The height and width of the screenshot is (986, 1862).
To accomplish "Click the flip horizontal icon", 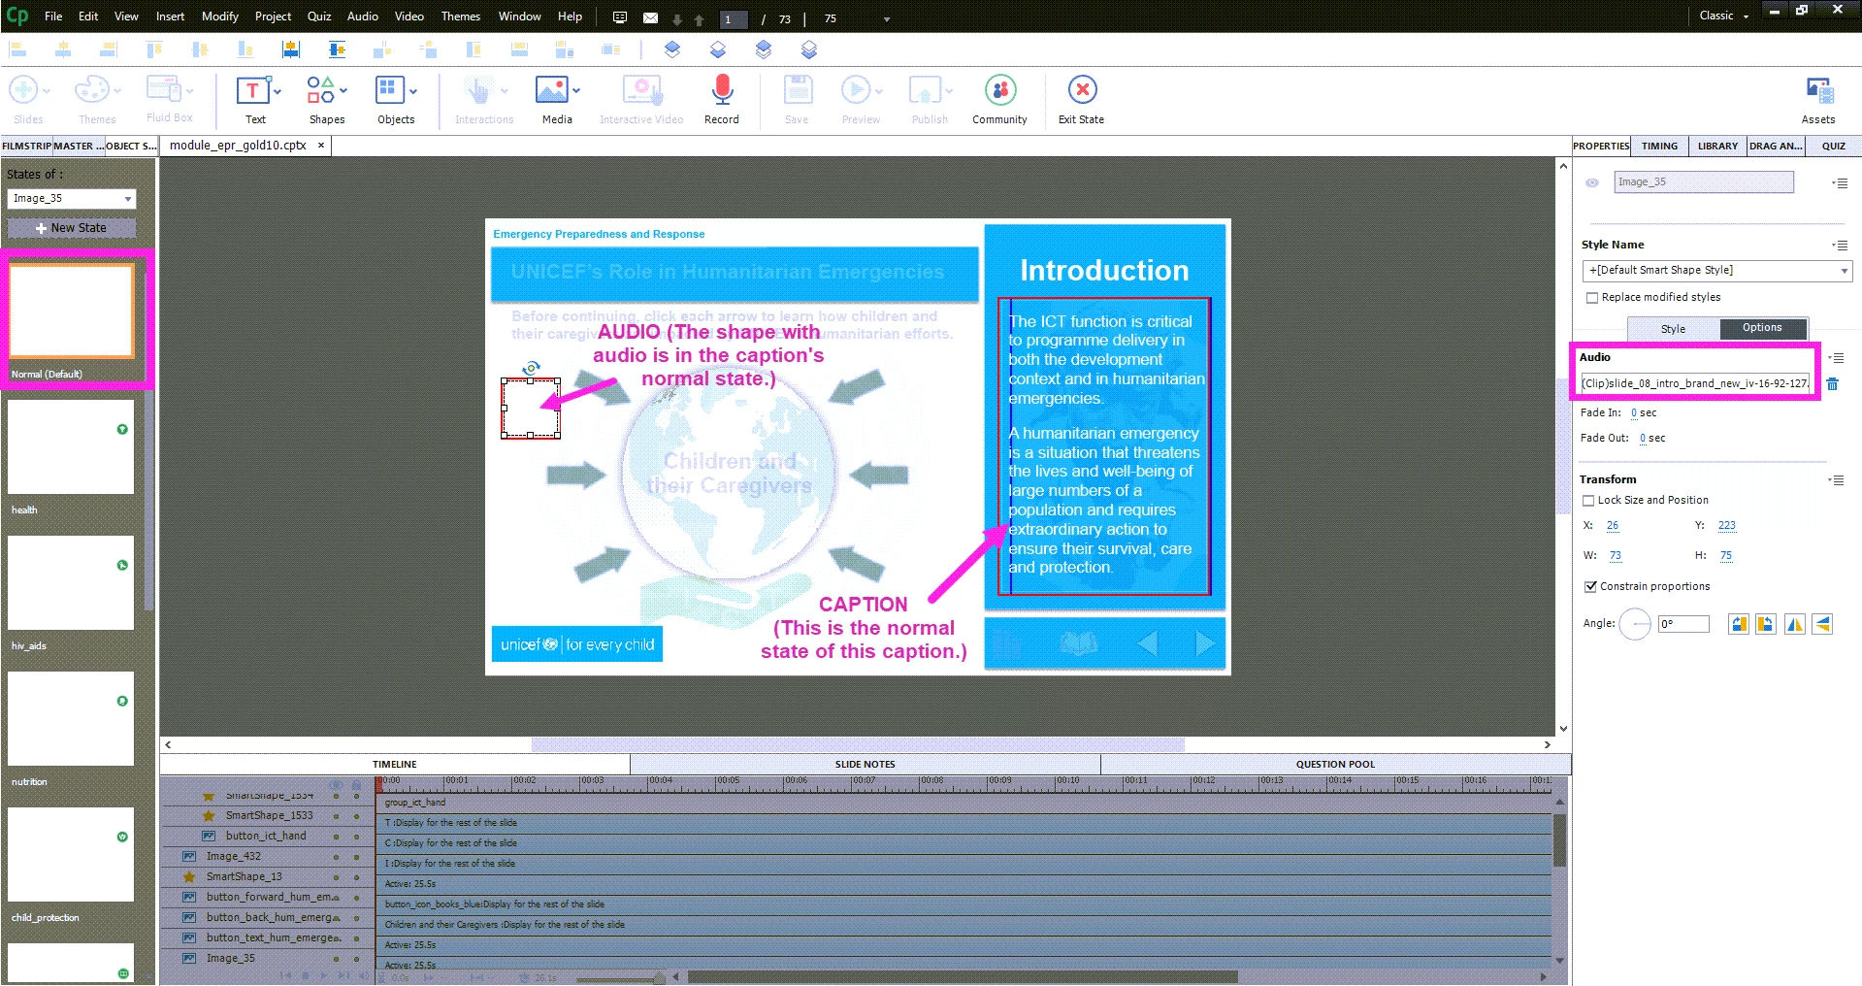I will pos(1794,624).
